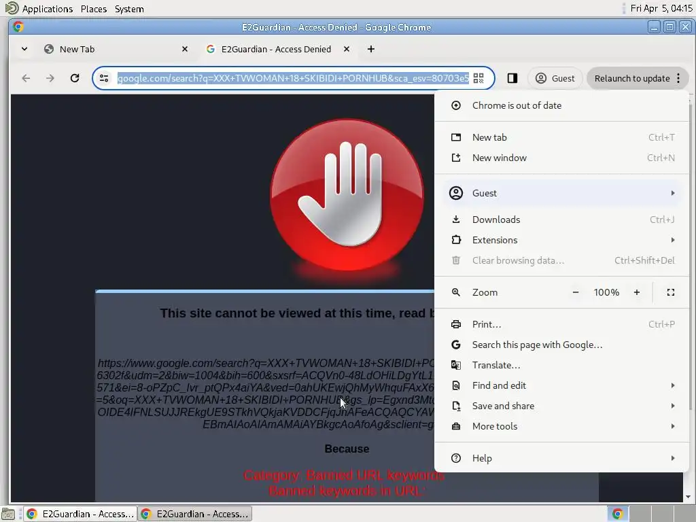Click the Translate icon in menu
The width and height of the screenshot is (696, 522).
(x=456, y=365)
